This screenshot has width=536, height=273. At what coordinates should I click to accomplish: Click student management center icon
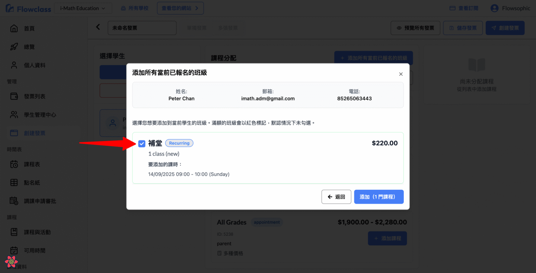tap(14, 115)
